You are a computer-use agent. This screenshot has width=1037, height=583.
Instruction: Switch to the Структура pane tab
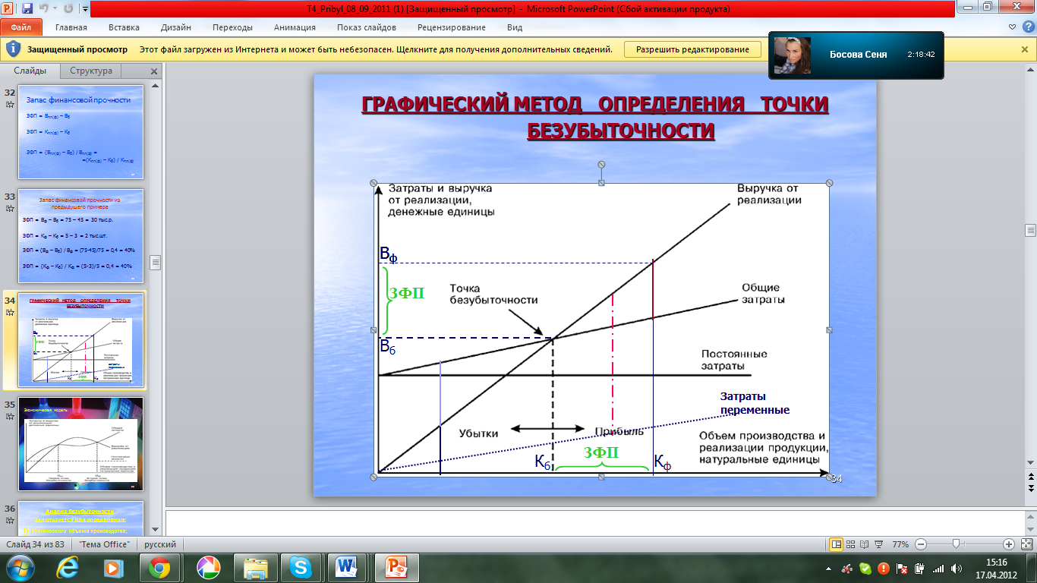pos(91,71)
